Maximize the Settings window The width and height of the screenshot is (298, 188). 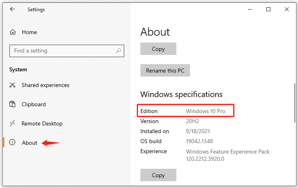(268, 9)
